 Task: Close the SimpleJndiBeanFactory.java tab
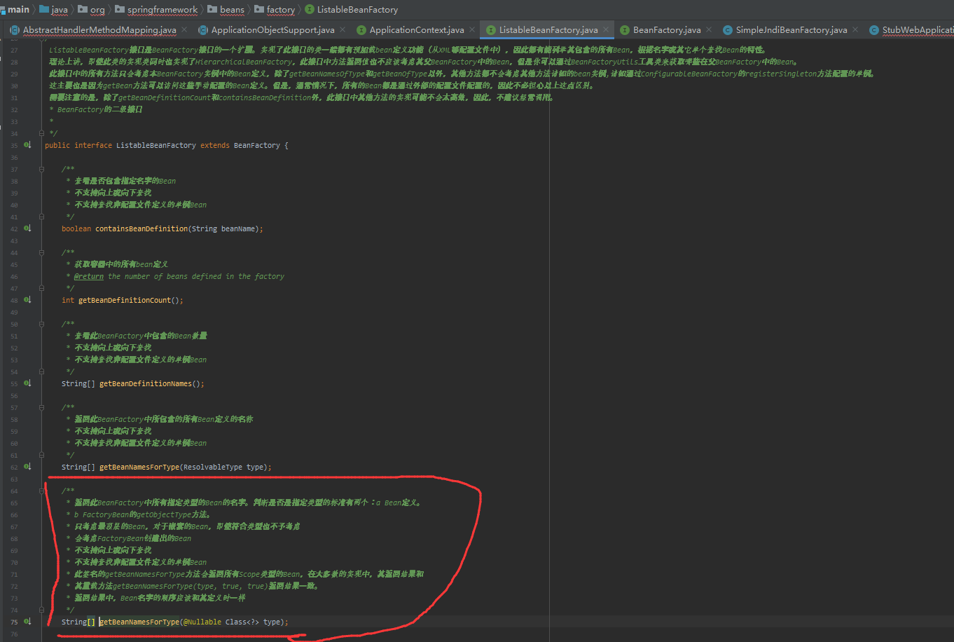(x=855, y=29)
